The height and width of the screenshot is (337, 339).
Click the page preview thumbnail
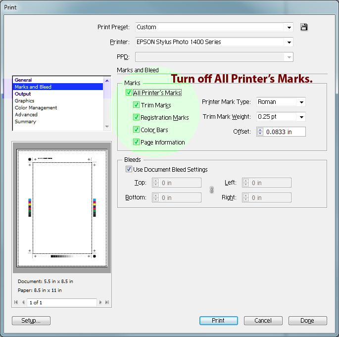click(62, 208)
